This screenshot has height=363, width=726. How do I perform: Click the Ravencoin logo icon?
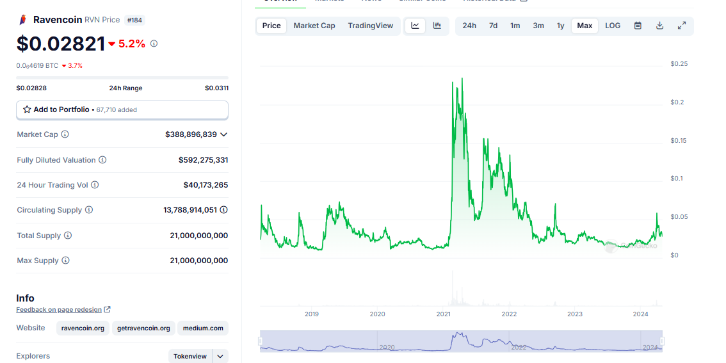[22, 20]
